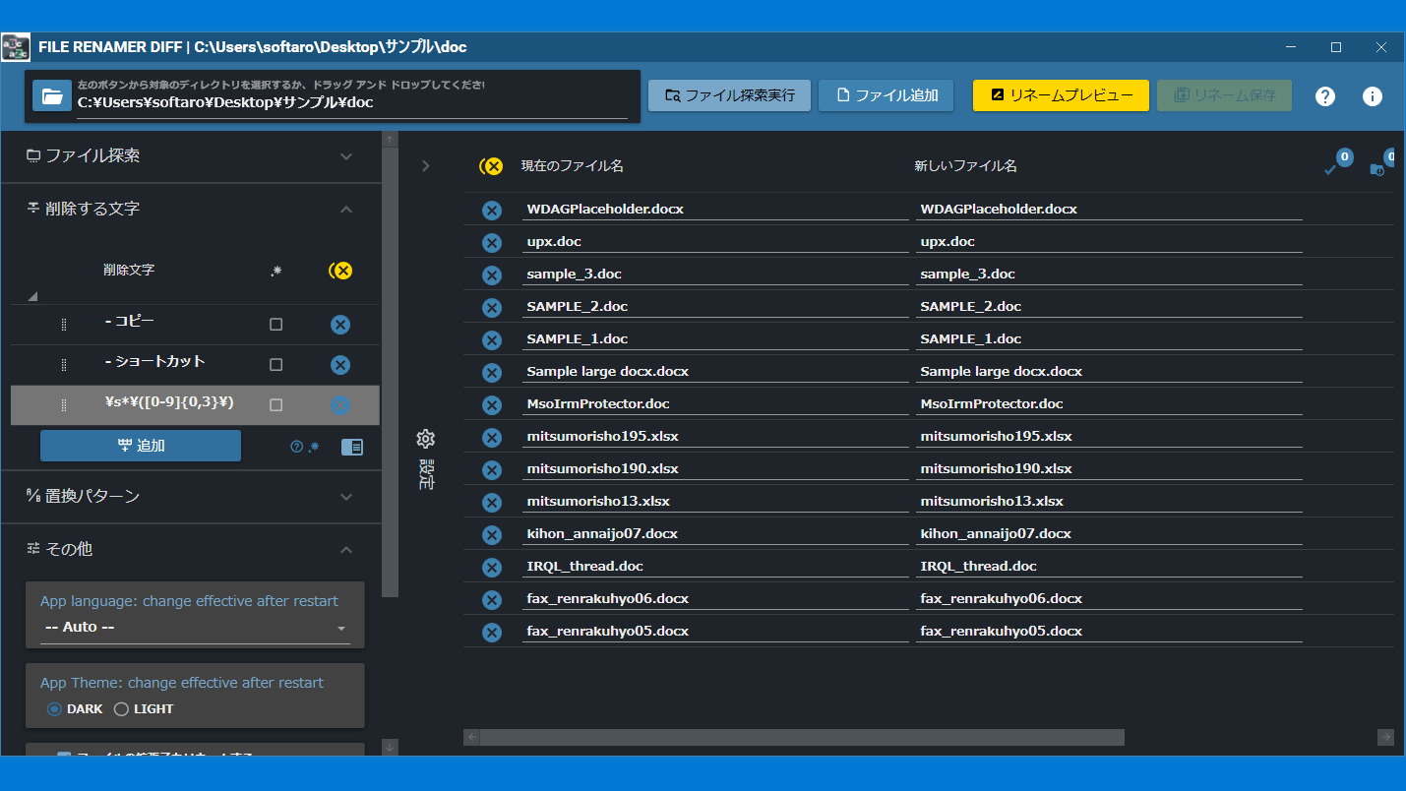Click the drag handle of '- コピー' row
1406x791 pixels.
pyautogui.click(x=64, y=325)
